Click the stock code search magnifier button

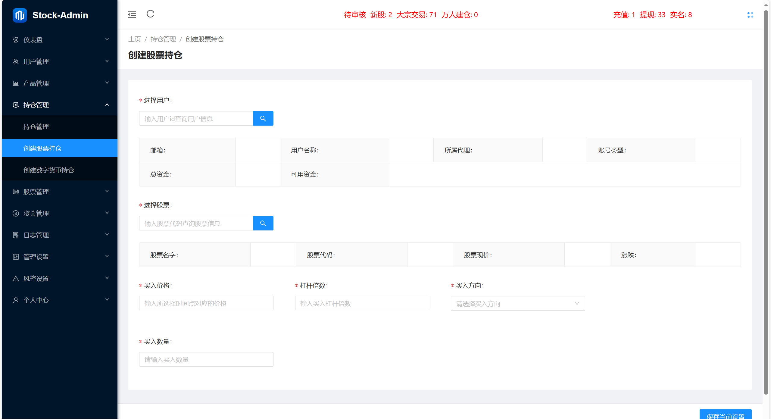click(263, 223)
